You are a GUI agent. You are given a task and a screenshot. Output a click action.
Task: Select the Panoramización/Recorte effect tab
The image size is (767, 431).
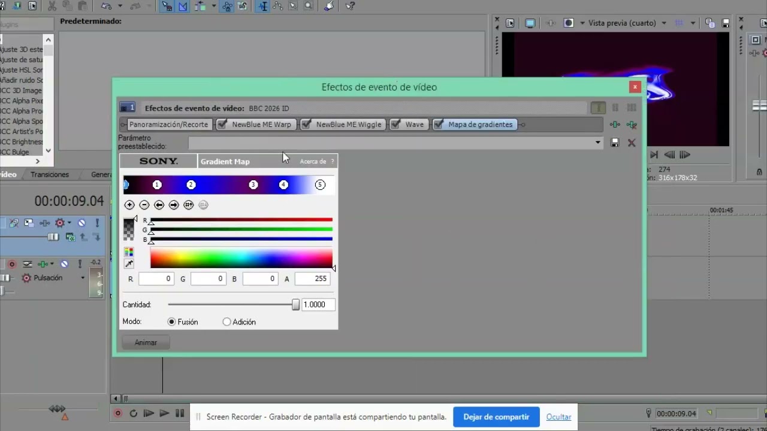(x=168, y=125)
